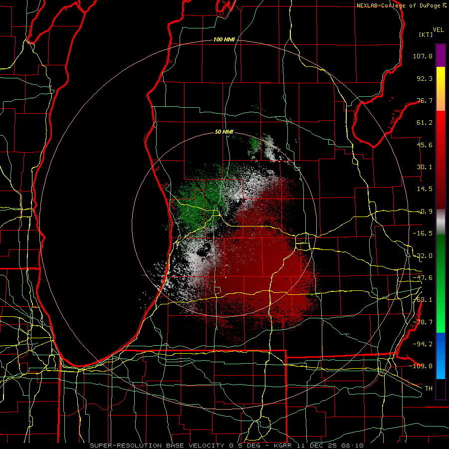The width and height of the screenshot is (449, 449).
Task: Pick the purple segment of the velocity color bar
Action: pos(441,55)
